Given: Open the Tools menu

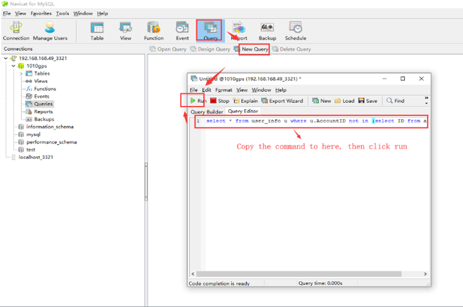Looking at the screenshot, I should tap(63, 13).
